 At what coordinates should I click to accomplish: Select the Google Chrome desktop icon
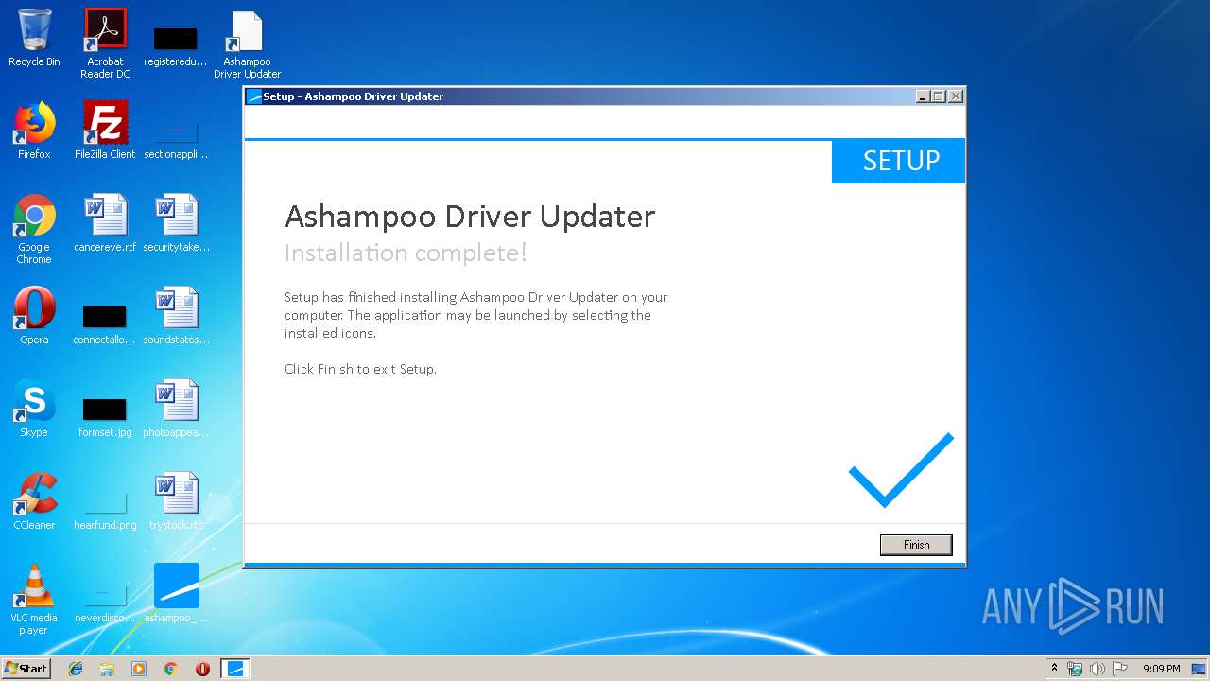[34, 230]
